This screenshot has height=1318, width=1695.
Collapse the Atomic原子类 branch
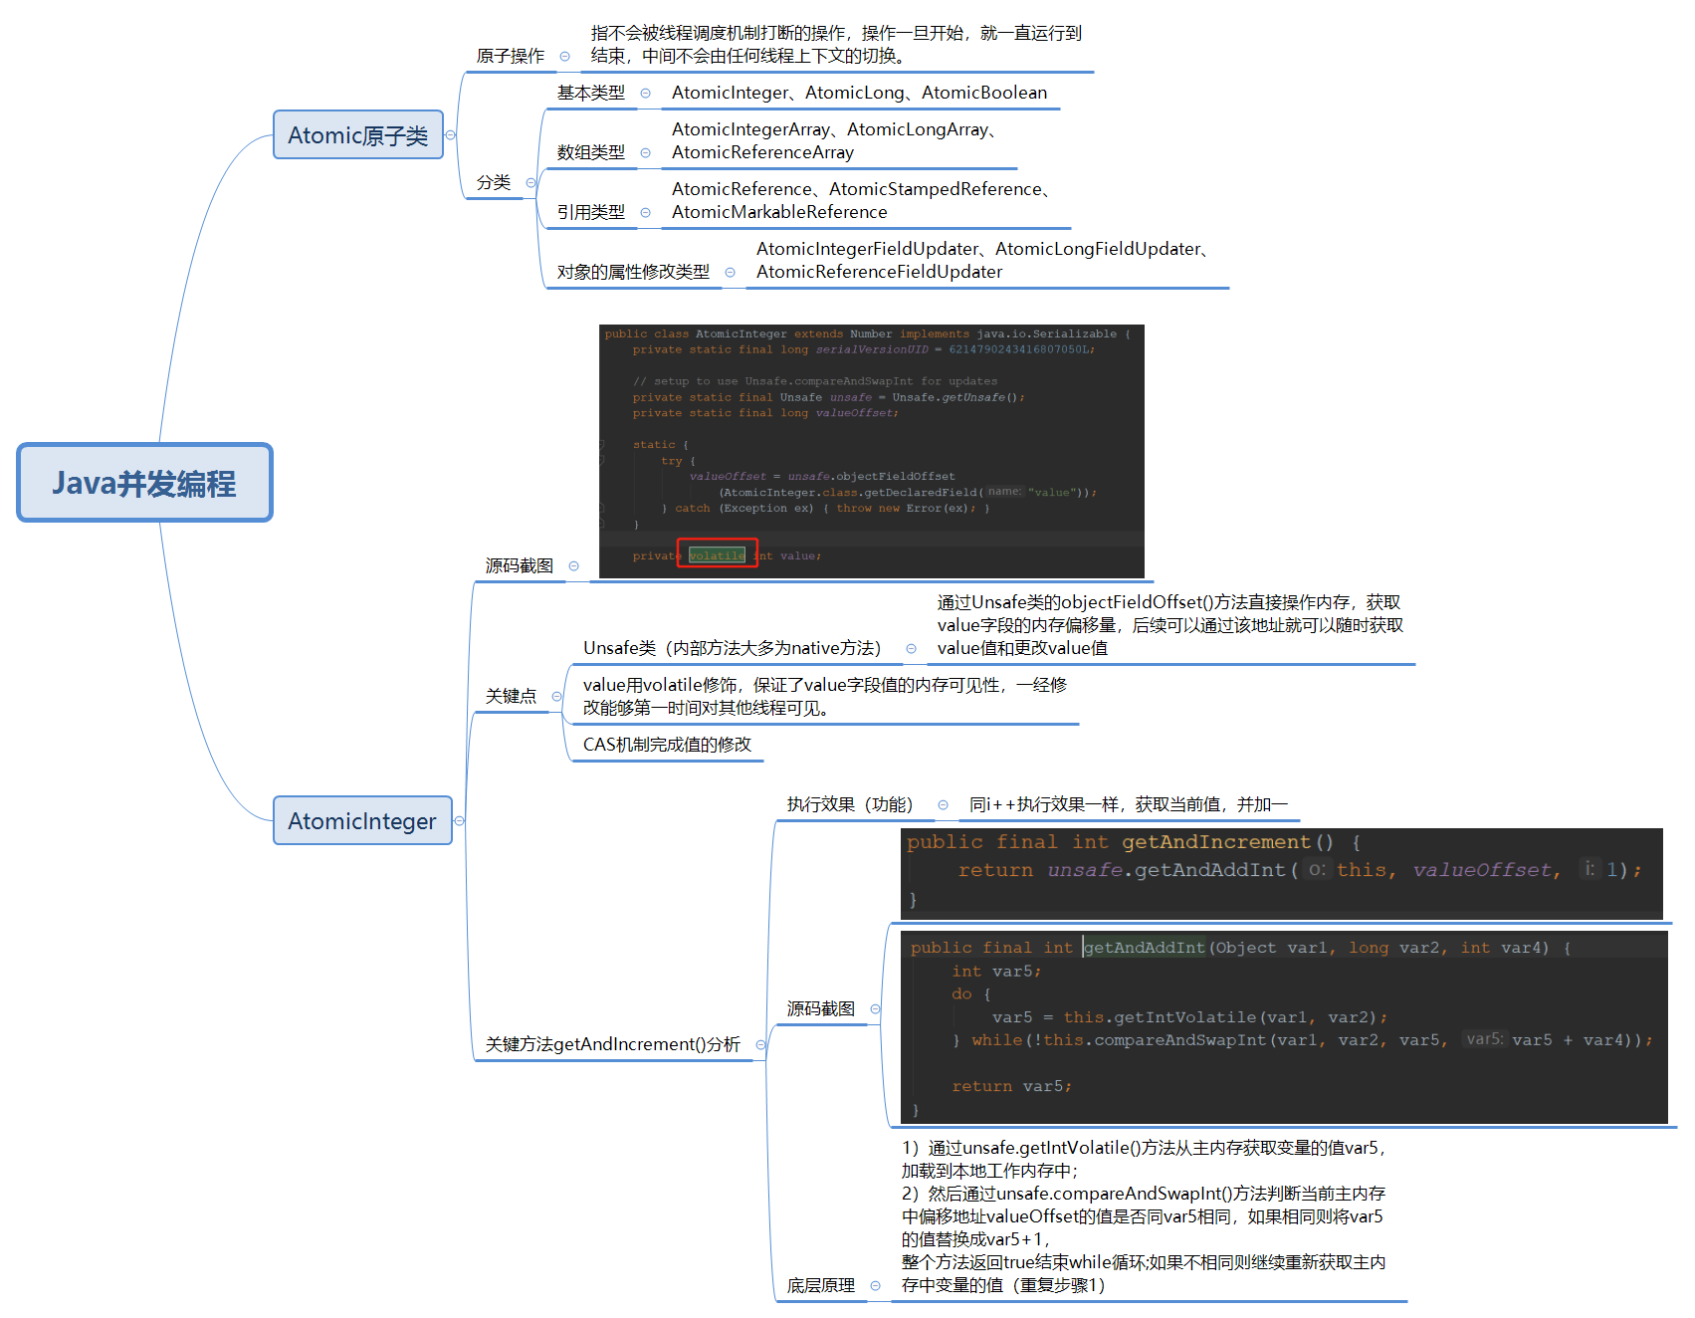[x=451, y=135]
